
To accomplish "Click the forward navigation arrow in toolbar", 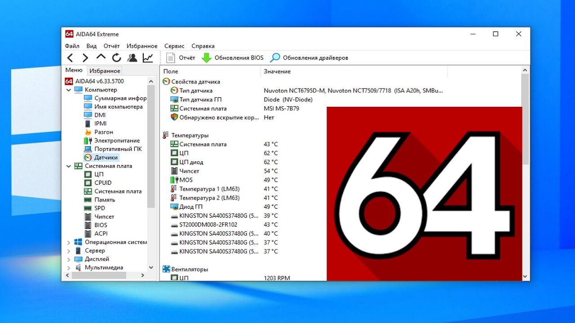I will [85, 58].
